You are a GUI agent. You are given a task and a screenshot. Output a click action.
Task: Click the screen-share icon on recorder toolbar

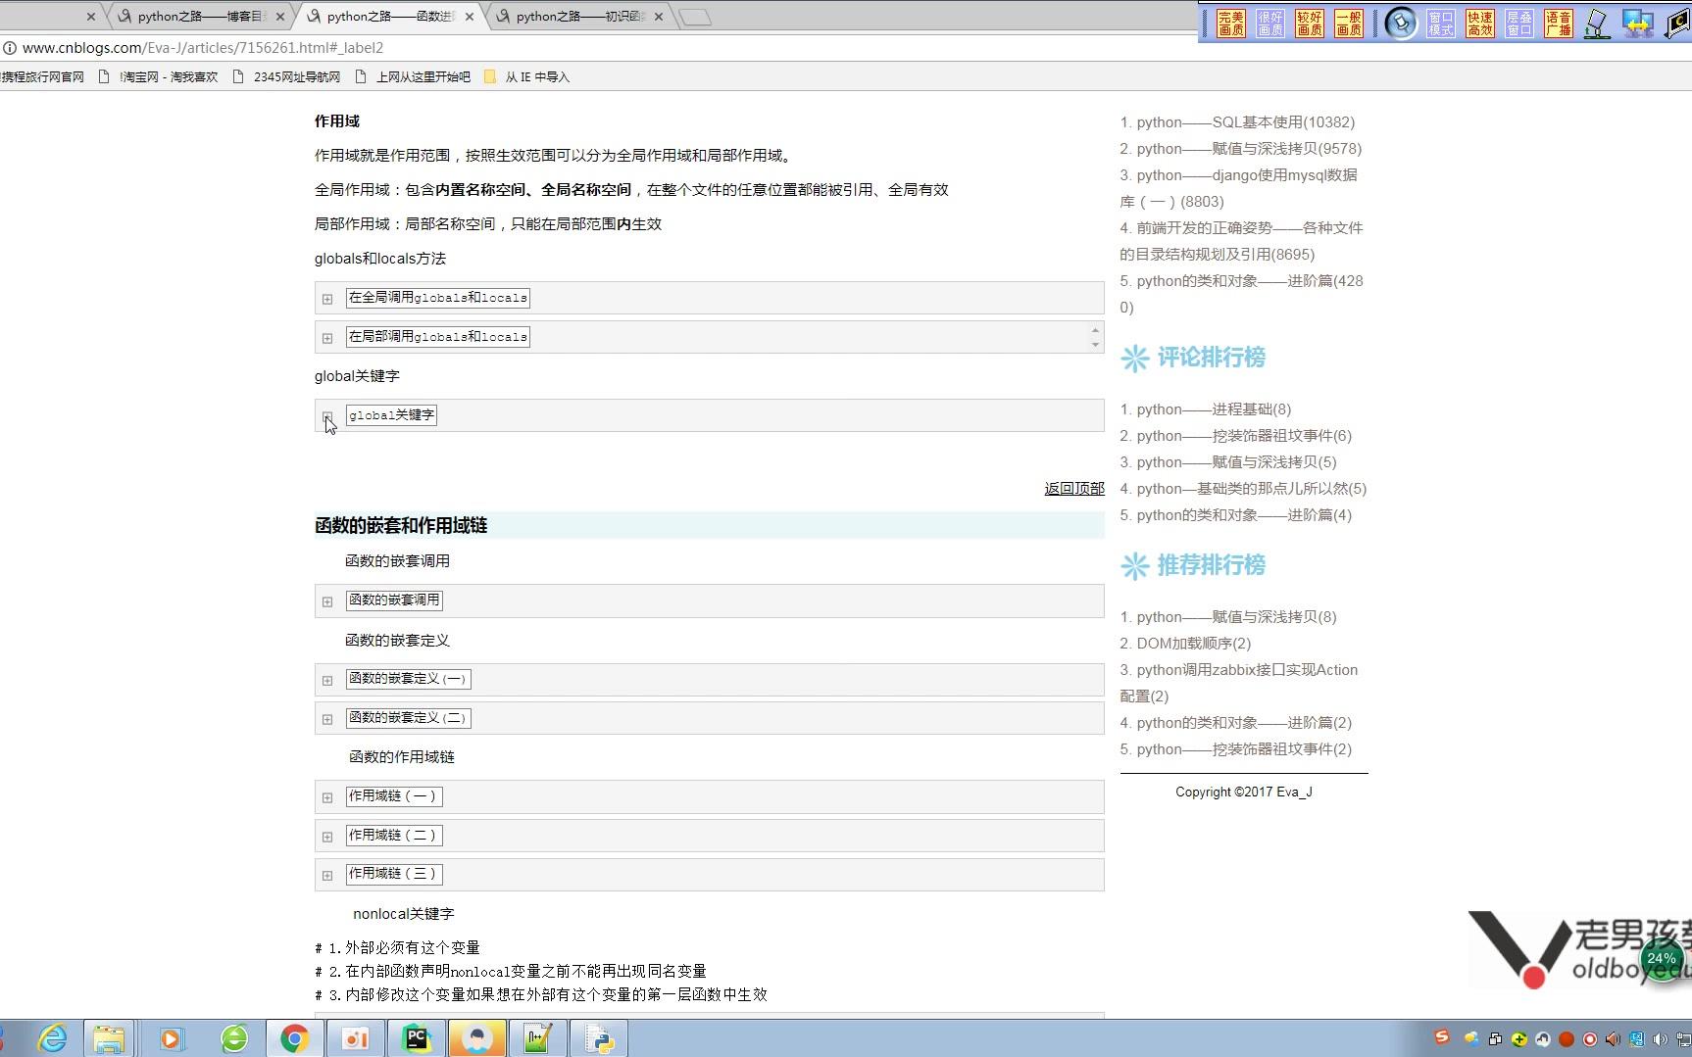point(1638,24)
